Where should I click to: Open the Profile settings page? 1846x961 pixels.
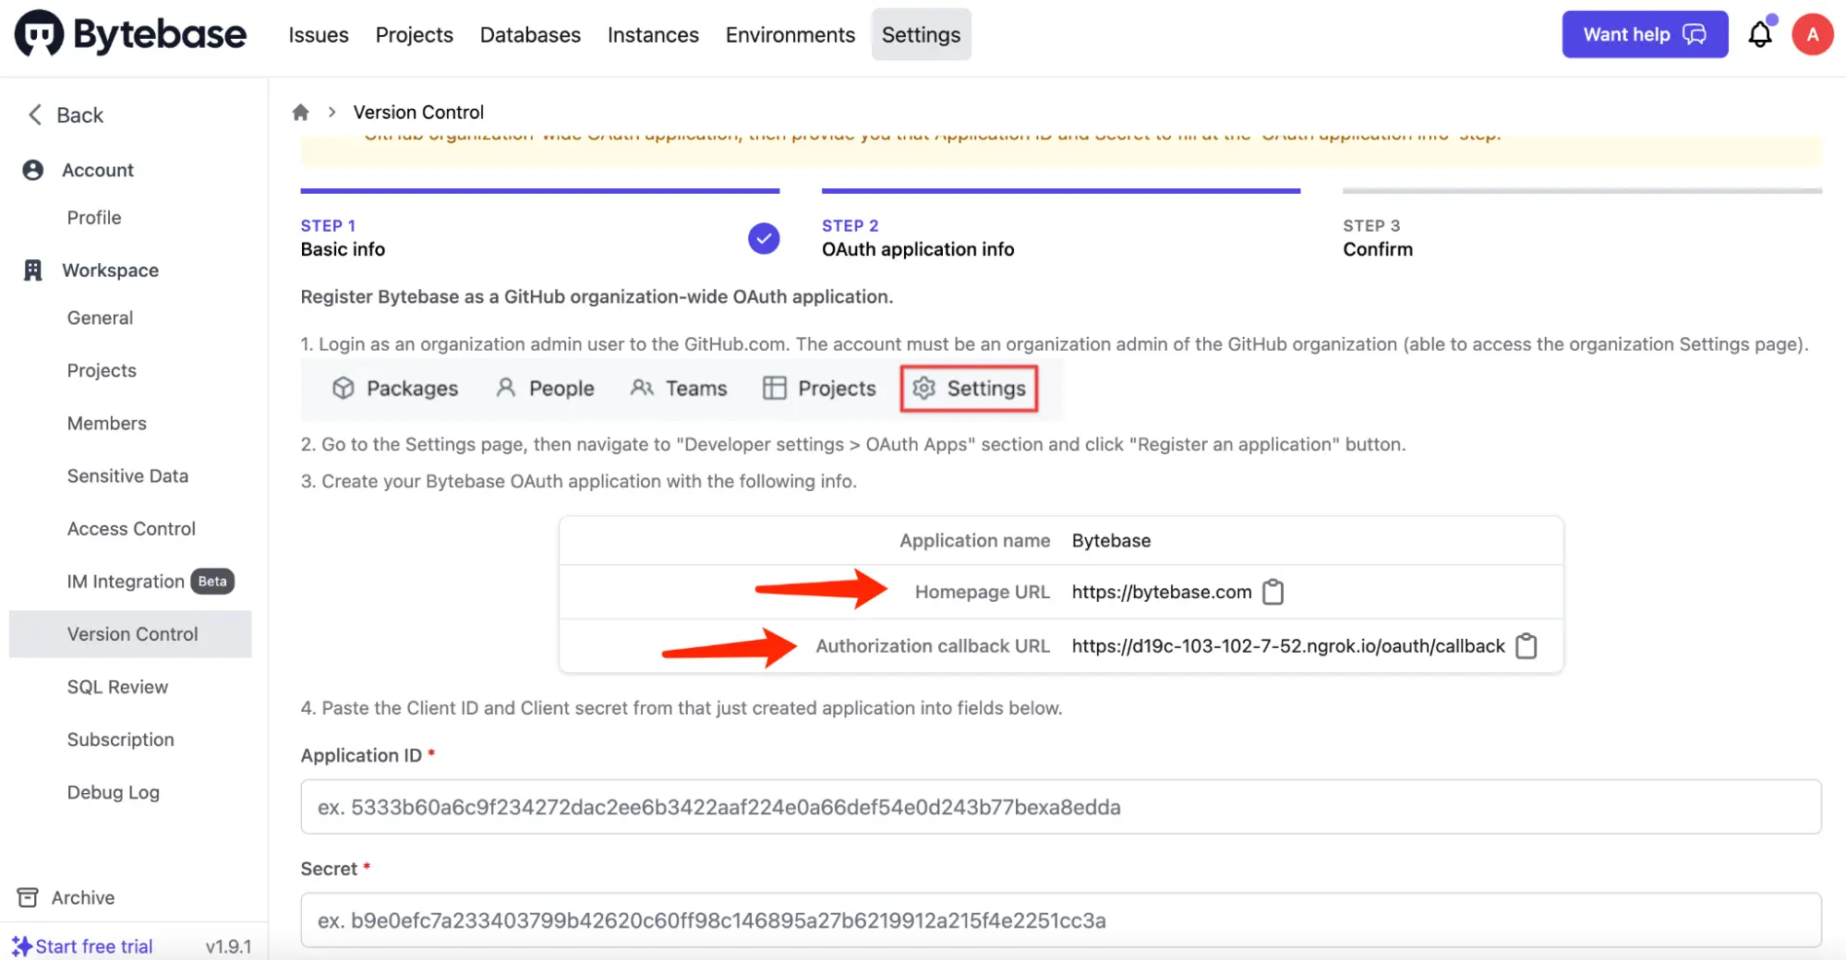[94, 218]
